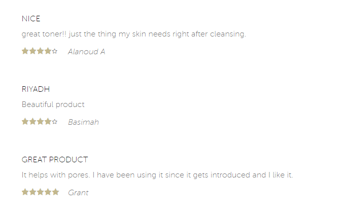Click reviewer name Alanoud A
Screen dimensions: 346x213
[86, 52]
